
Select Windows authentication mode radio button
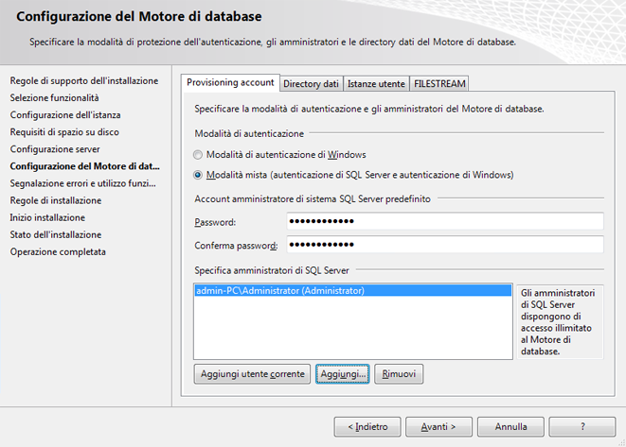click(x=198, y=155)
